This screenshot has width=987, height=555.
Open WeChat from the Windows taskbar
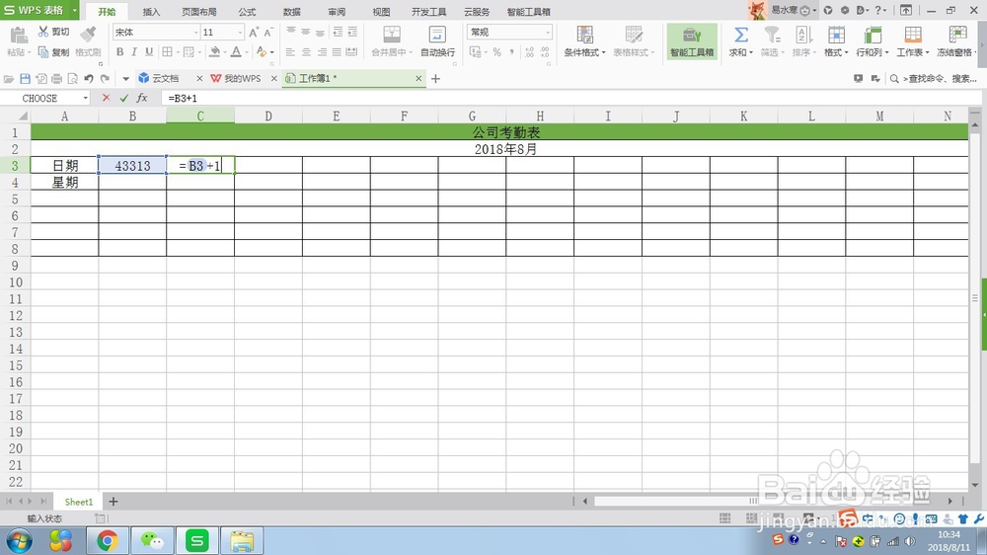click(x=152, y=540)
